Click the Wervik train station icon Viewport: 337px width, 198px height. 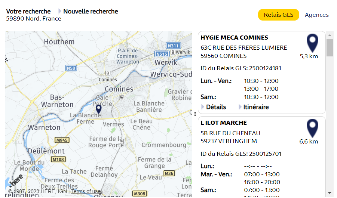[x=173, y=52]
